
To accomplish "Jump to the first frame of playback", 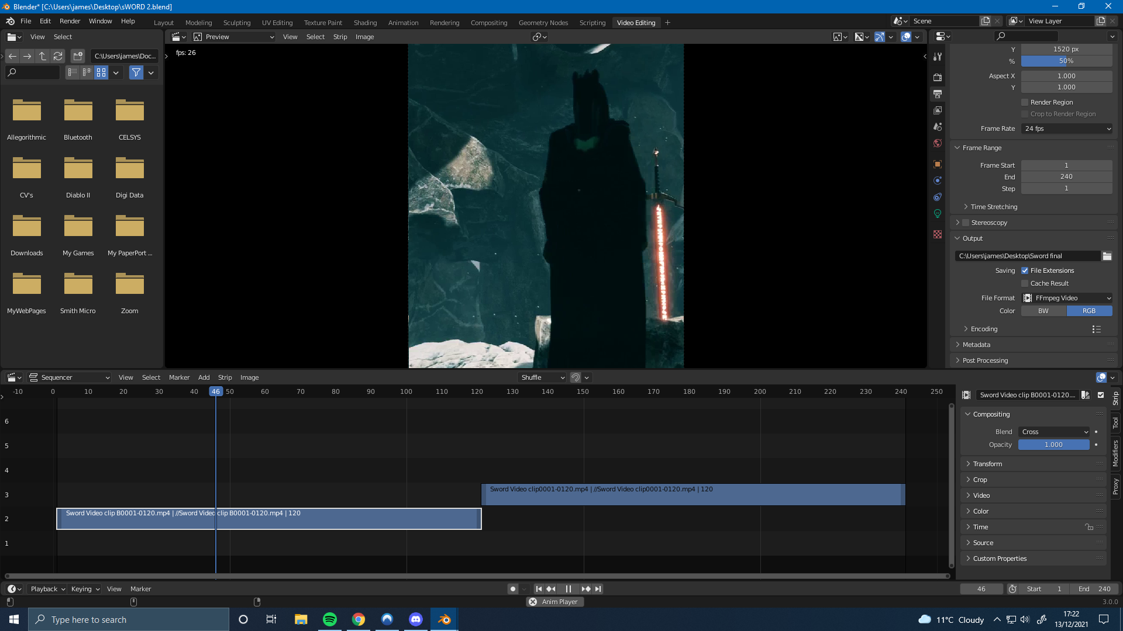I will pos(539,589).
